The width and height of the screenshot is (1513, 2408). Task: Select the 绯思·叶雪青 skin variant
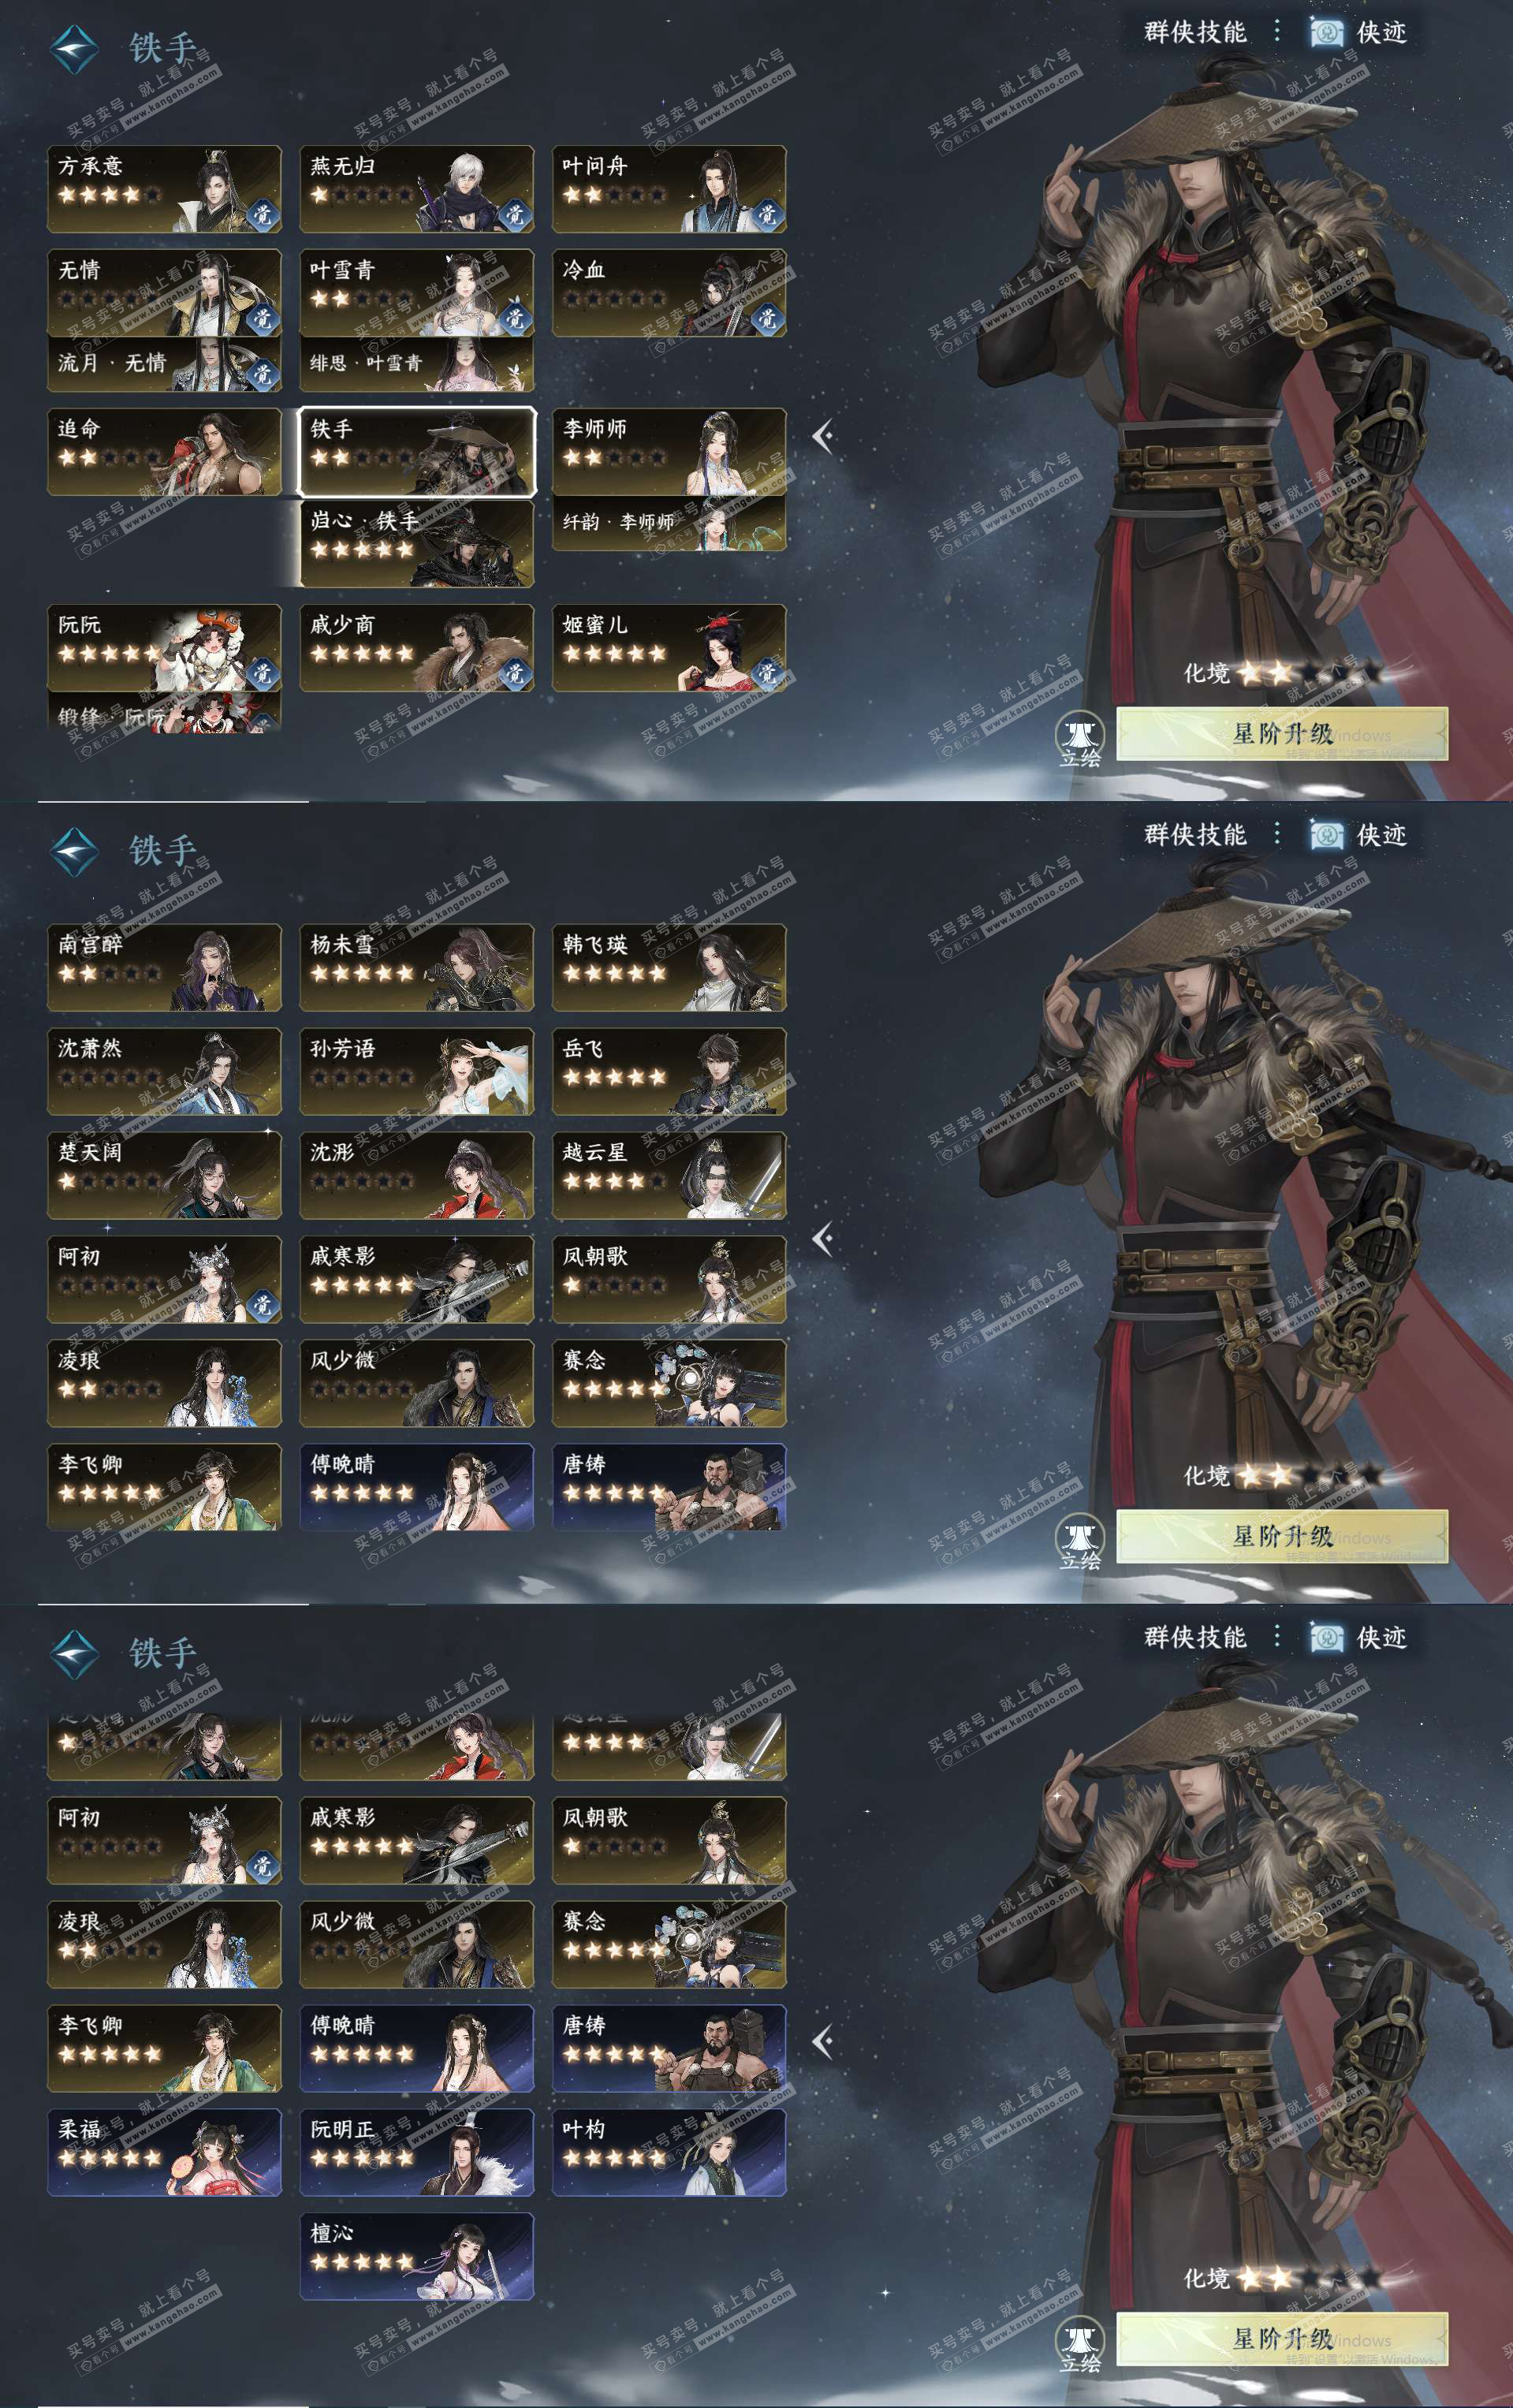point(417,364)
